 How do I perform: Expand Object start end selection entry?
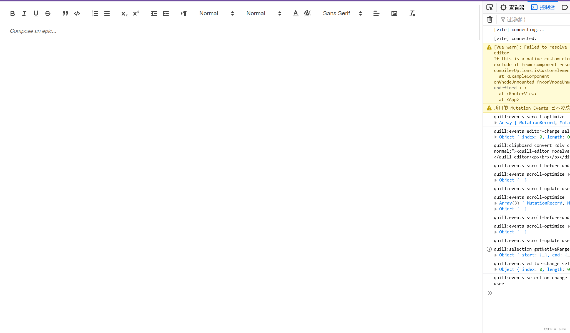point(496,255)
